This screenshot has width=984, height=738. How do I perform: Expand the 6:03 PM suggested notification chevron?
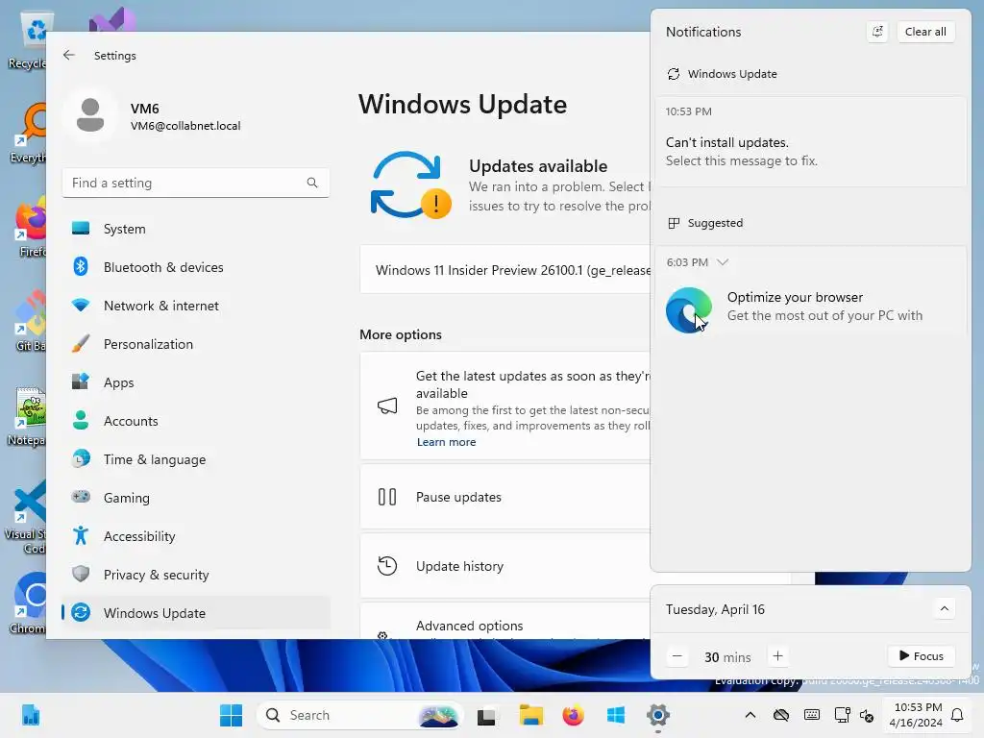click(x=723, y=262)
